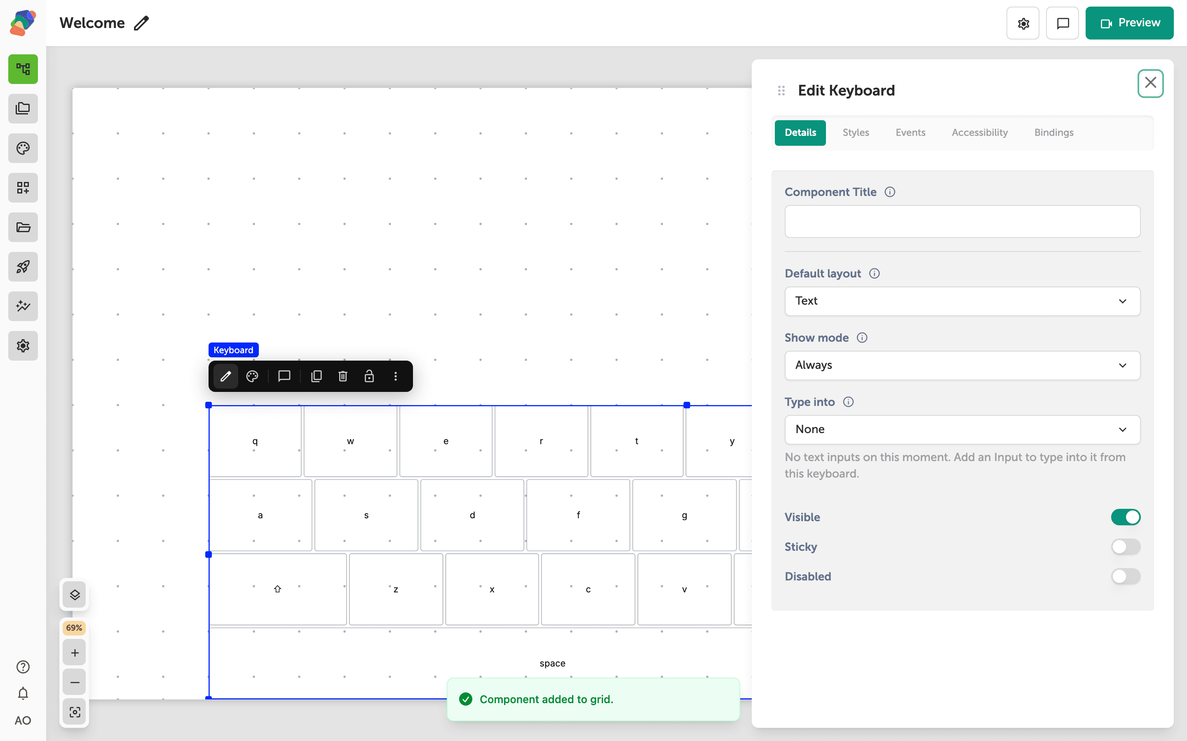Click the 'f' key on the keyboard
This screenshot has height=741, width=1187.
click(578, 515)
